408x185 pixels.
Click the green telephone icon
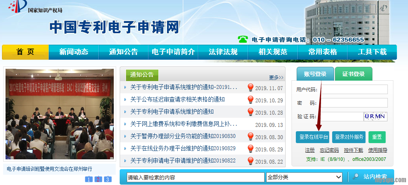[242, 39]
